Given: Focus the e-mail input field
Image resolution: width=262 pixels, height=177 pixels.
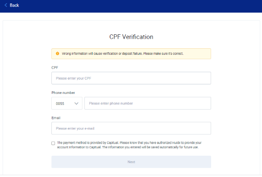Looking at the screenshot, I should coord(131,128).
